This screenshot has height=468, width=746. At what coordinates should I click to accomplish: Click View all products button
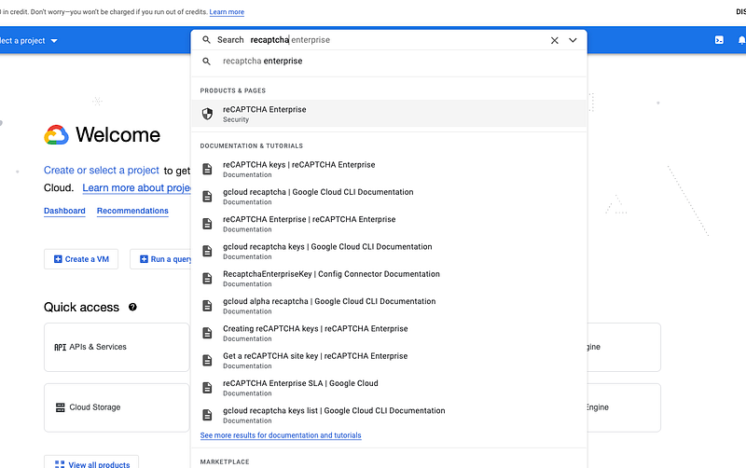click(91, 463)
